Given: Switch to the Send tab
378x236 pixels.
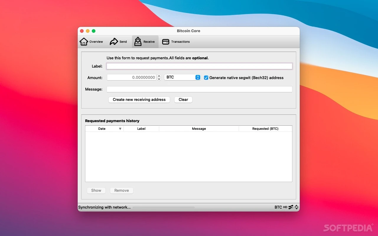Looking at the screenshot, I should (x=118, y=42).
